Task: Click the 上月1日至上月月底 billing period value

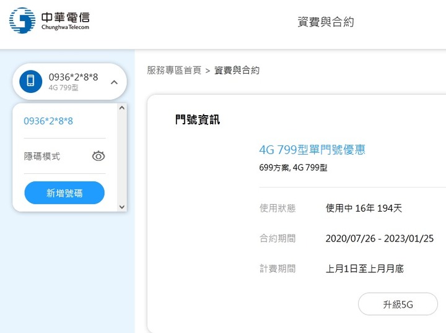Action: (x=365, y=269)
